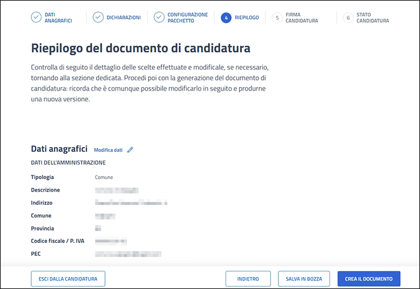Viewport: 420px width, 289px height.
Task: Click the number 4 circle for Riepilogo
Action: coord(226,17)
